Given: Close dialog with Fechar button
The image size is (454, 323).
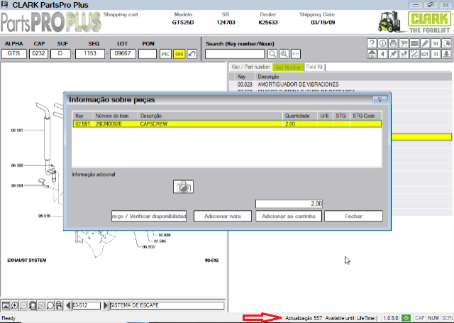Looking at the screenshot, I should tap(353, 216).
